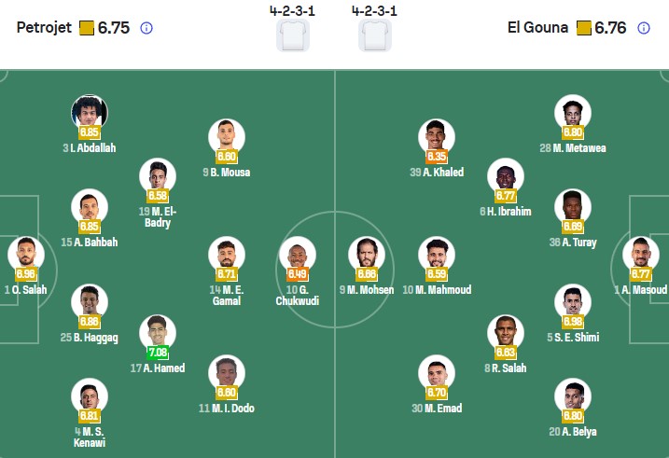
Task: Open M. Metawea's player avatar
Action: pos(573,113)
